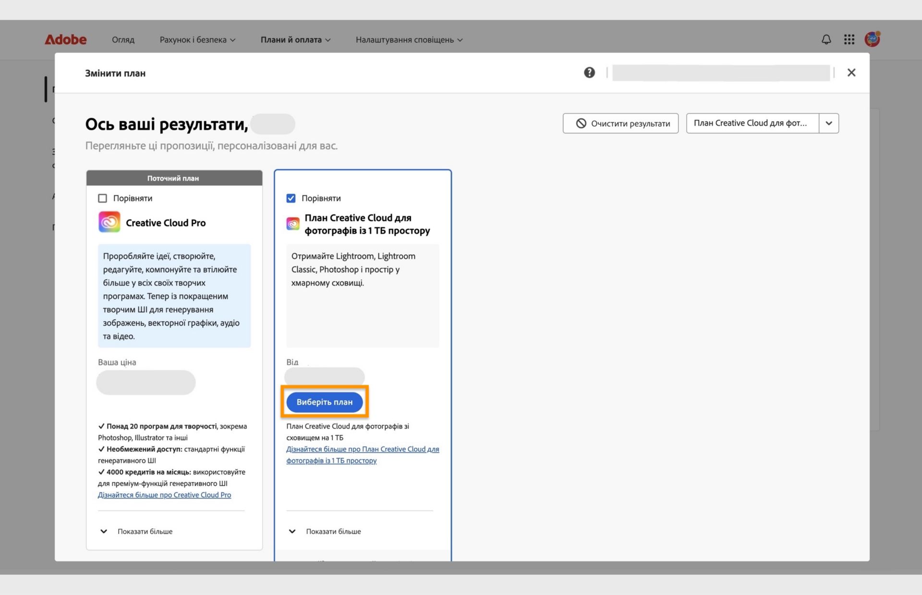
Task: Click the Adobe logo in header
Action: point(66,39)
